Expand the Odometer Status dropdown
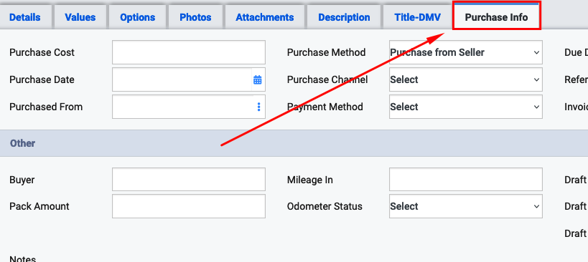Viewport: 588px width, 262px height. pyautogui.click(x=466, y=206)
